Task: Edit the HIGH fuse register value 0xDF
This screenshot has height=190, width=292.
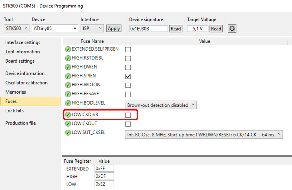Action: [x=104, y=176]
